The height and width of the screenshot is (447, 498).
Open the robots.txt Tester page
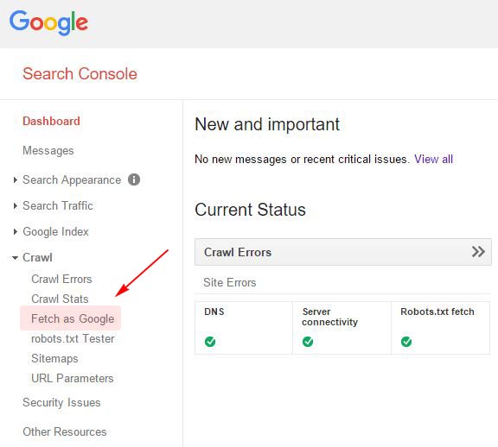73,338
